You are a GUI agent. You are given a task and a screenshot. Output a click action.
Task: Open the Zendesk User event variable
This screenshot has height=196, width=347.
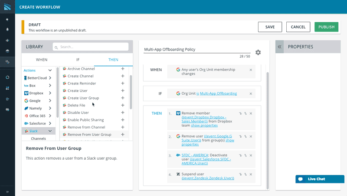pyautogui.click(x=208, y=178)
